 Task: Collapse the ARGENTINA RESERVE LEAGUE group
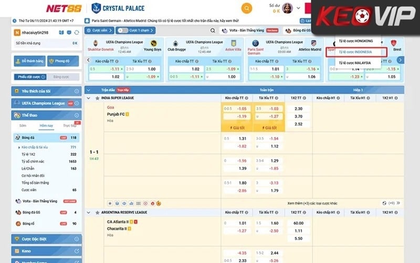click(x=88, y=213)
